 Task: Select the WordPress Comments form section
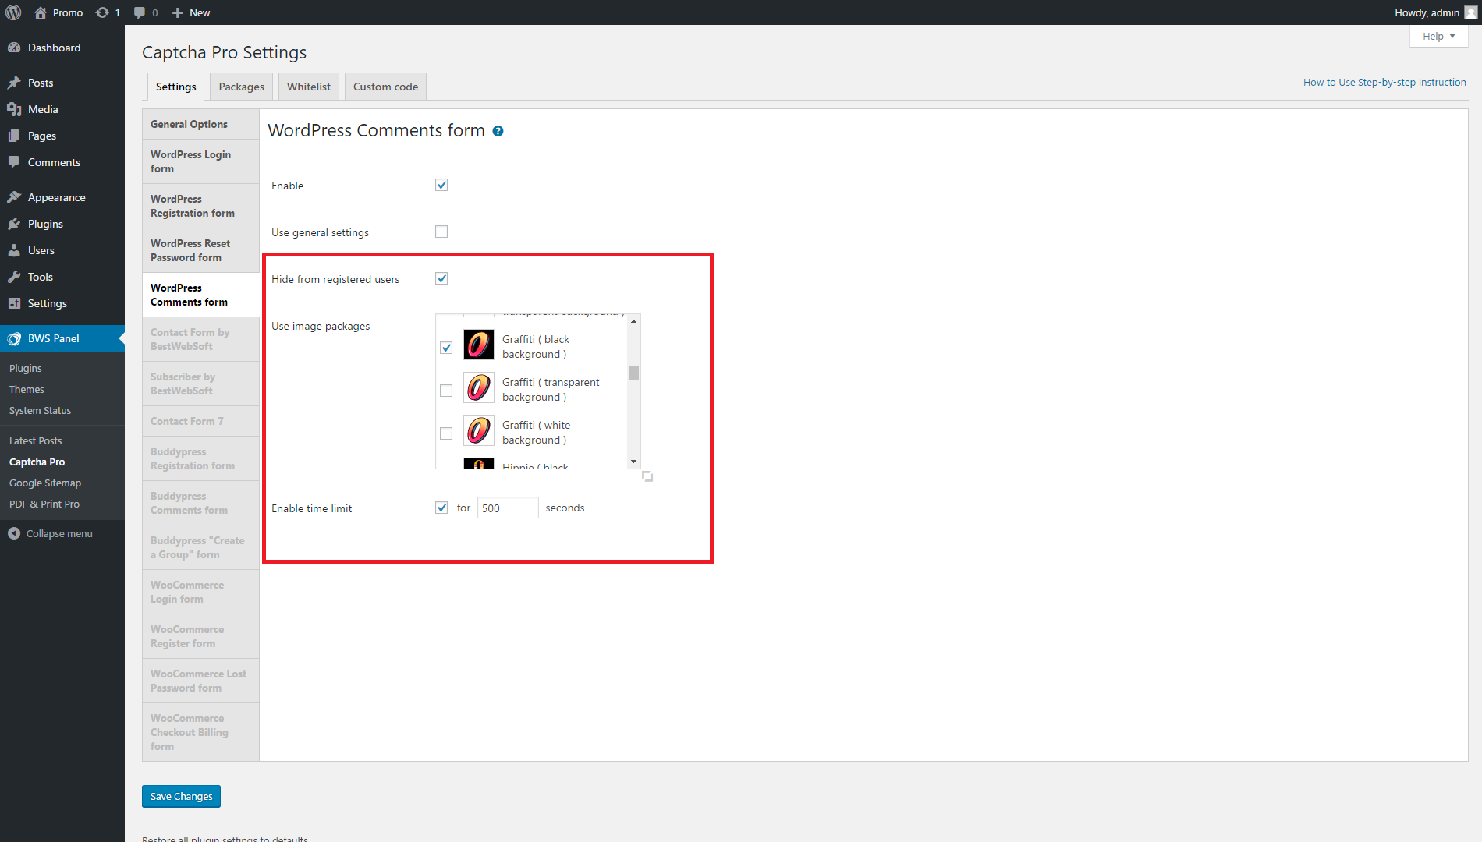tap(201, 295)
